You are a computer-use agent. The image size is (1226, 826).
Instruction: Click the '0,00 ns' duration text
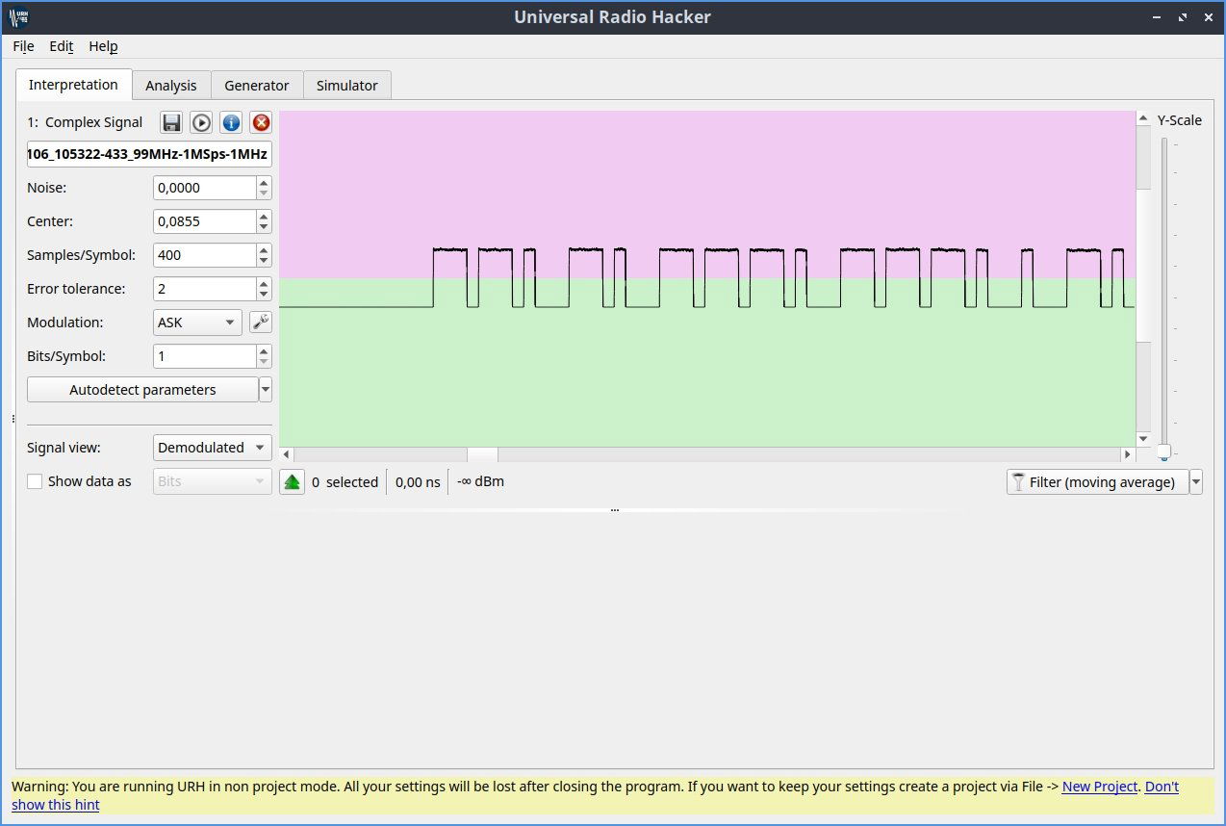(x=418, y=482)
